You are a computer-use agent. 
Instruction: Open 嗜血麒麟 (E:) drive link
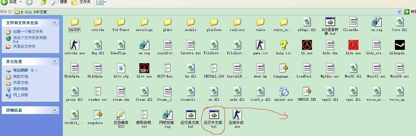pos(25,70)
